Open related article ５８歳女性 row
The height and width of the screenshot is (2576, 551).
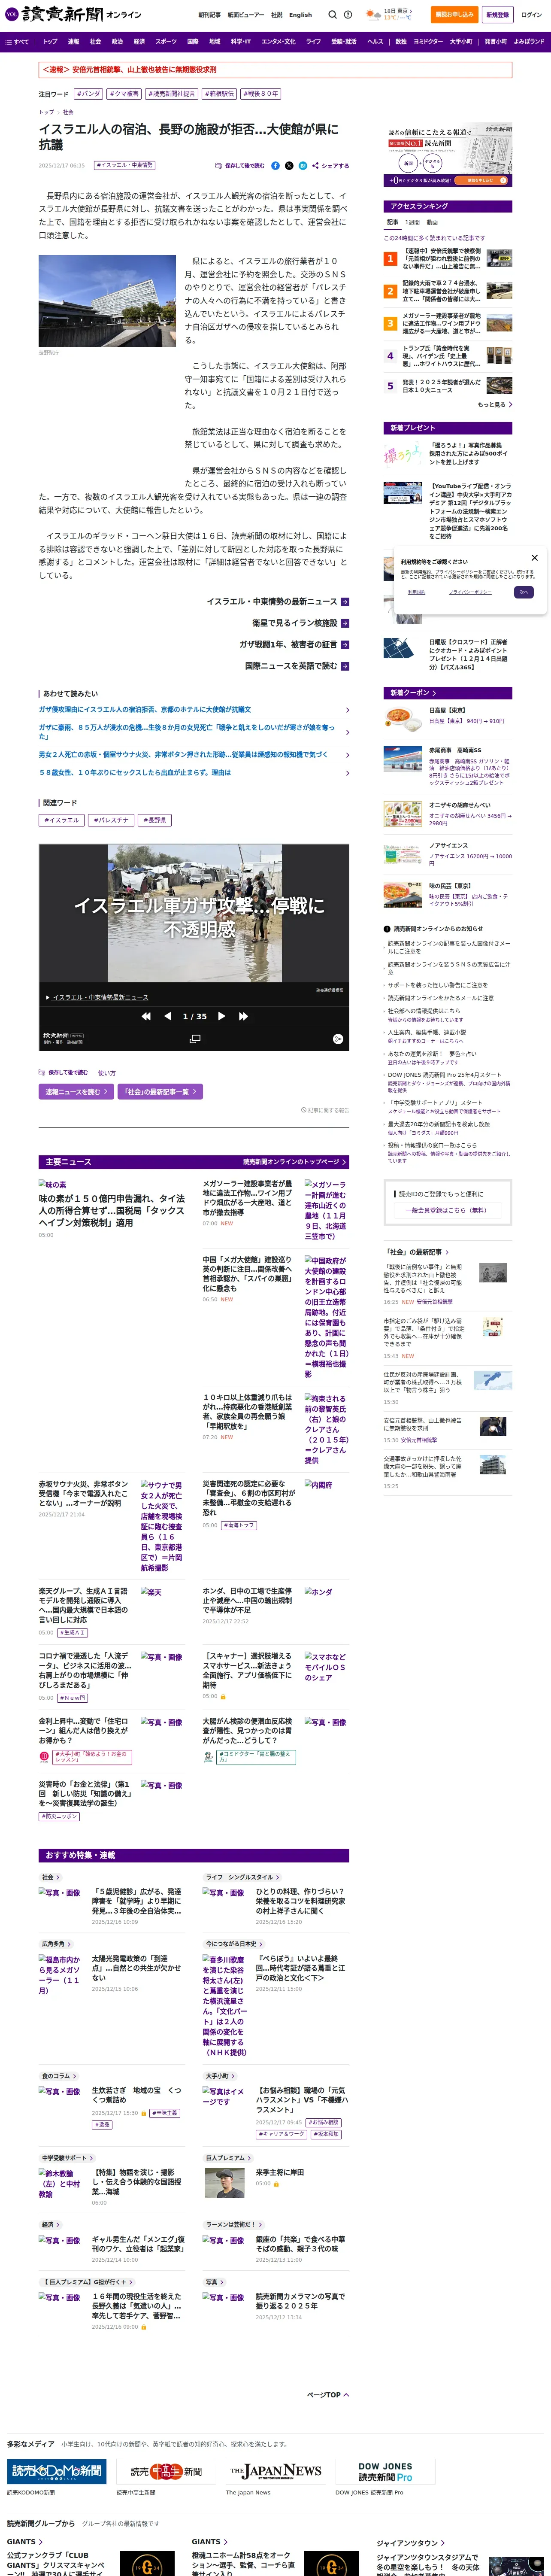[194, 773]
